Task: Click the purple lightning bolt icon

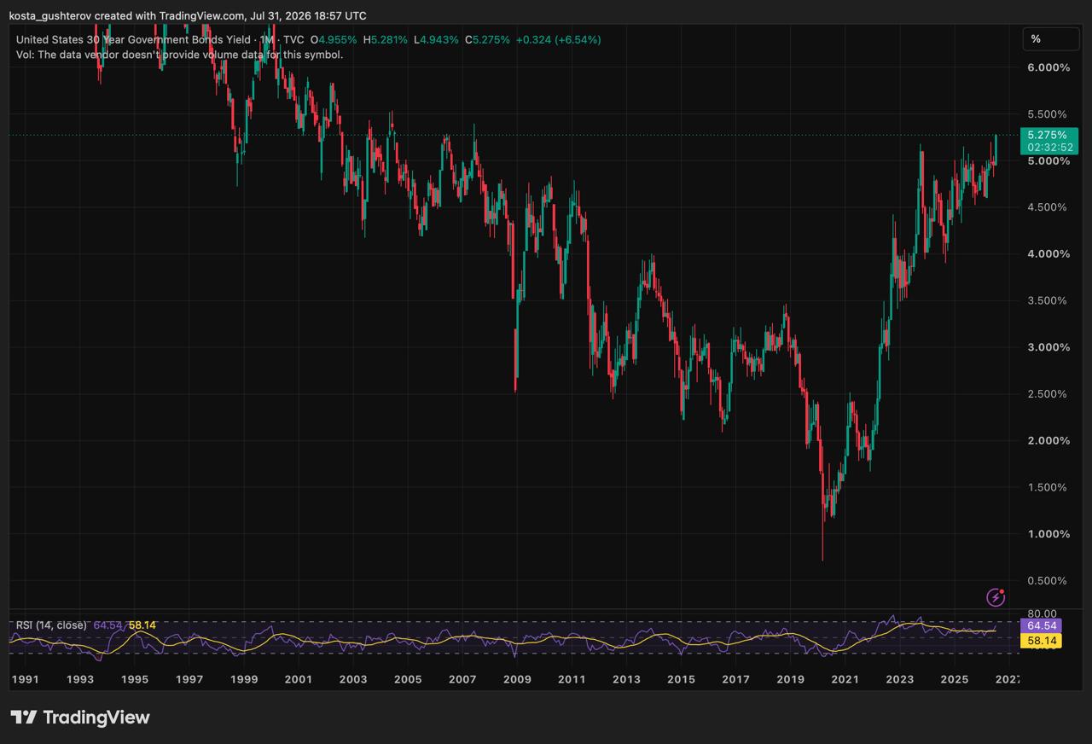Action: pyautogui.click(x=996, y=597)
